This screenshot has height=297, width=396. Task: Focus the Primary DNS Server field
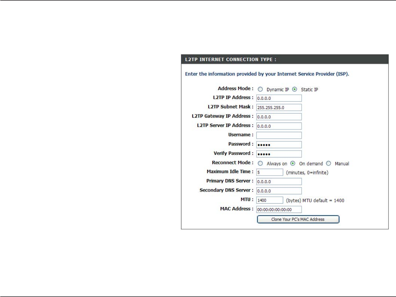point(279,182)
